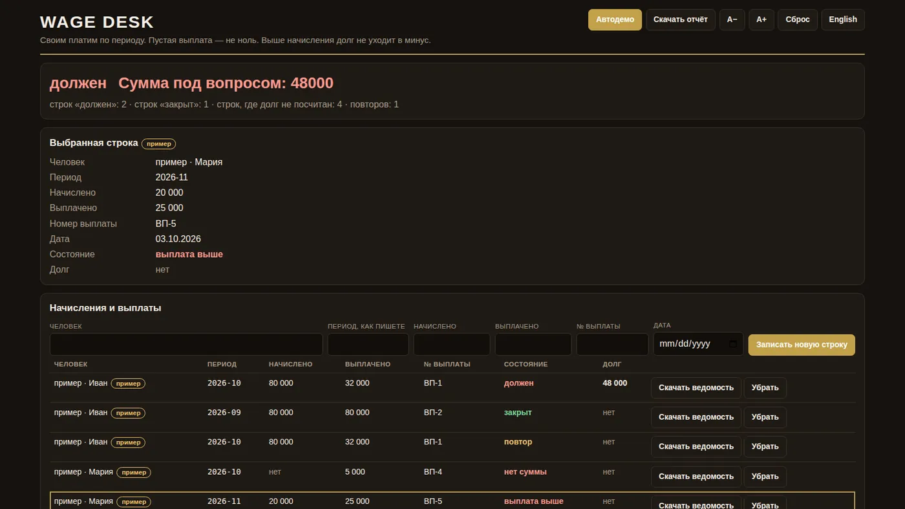Remove the first Иван должен row
905x509 pixels.
coord(765,388)
